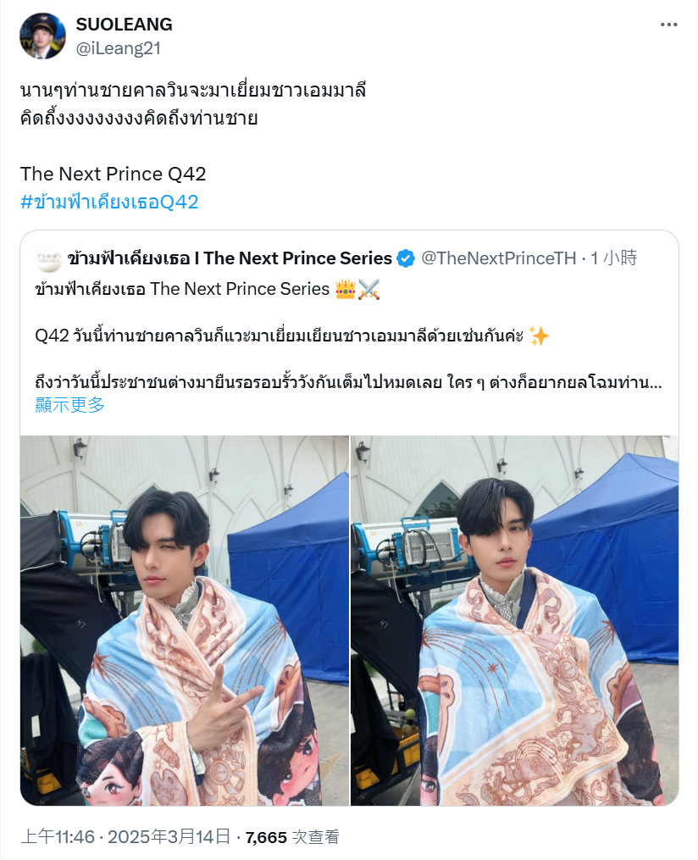Click the crossed swords emoji
The image size is (698, 860).
tap(368, 289)
